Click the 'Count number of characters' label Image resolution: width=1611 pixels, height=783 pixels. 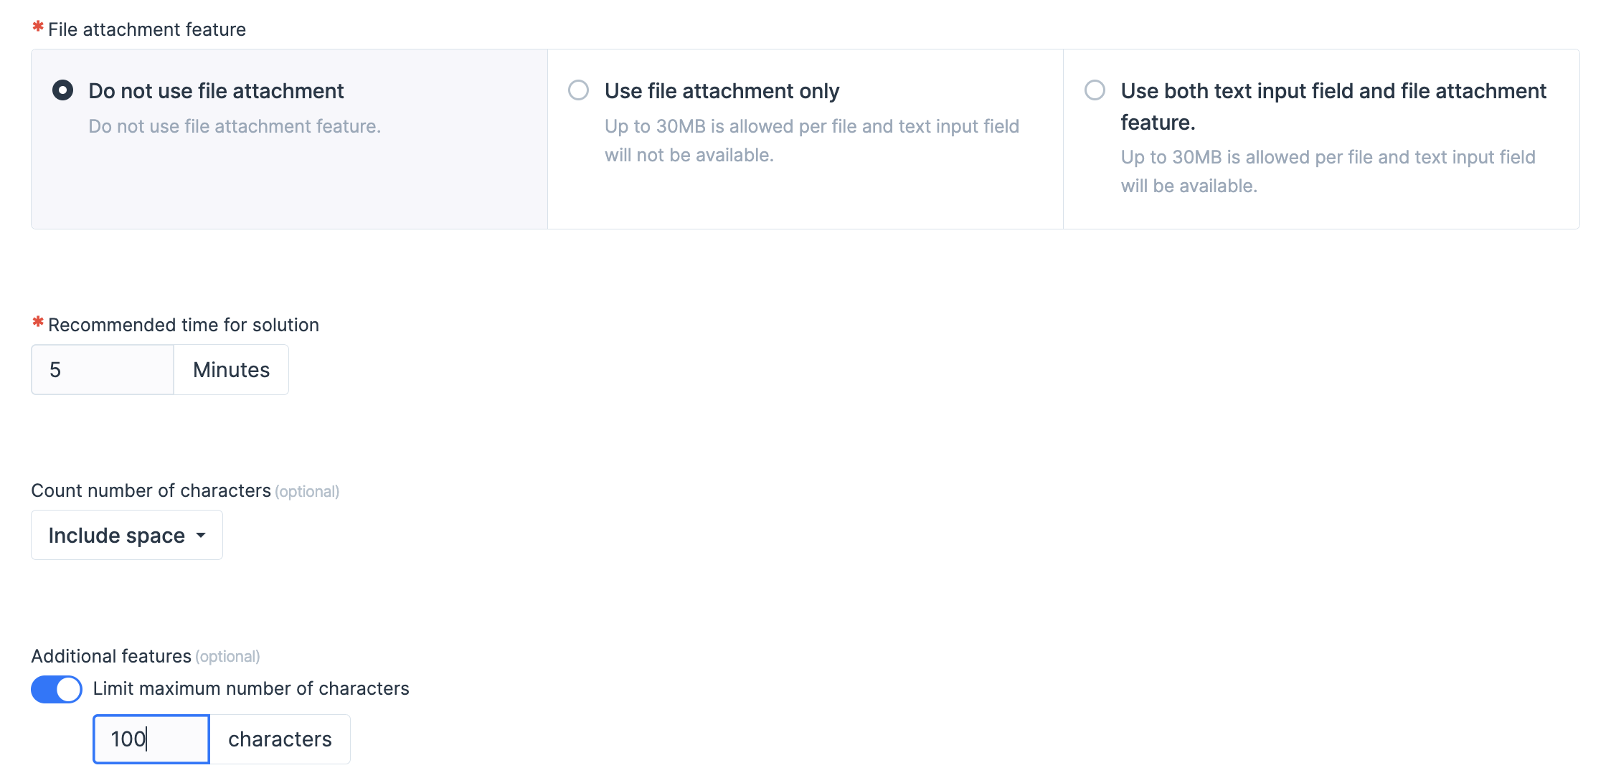click(151, 490)
